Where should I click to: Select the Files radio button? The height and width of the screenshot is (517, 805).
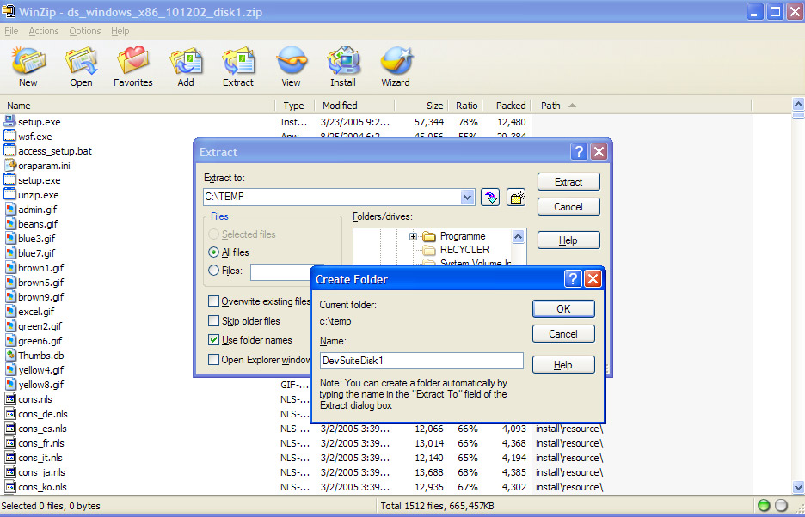coord(213,271)
